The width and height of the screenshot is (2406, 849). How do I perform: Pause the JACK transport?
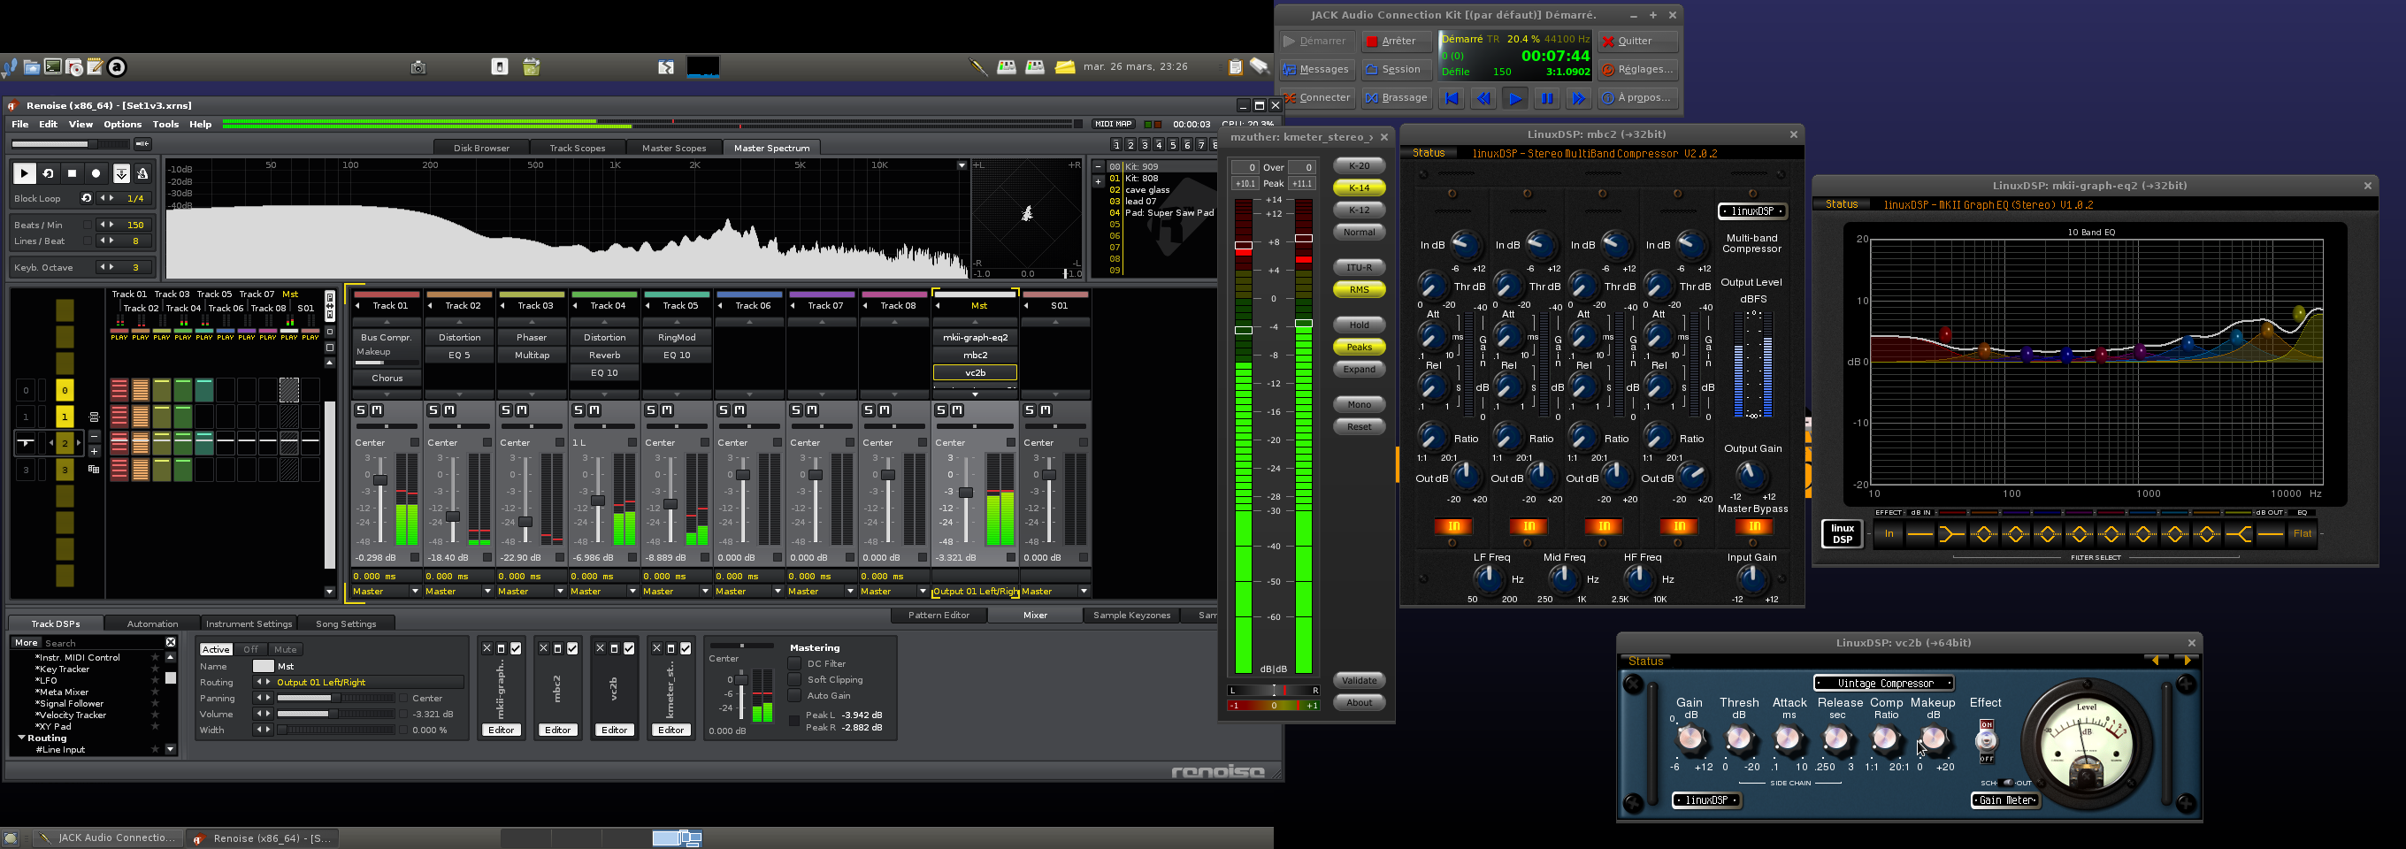(1547, 98)
